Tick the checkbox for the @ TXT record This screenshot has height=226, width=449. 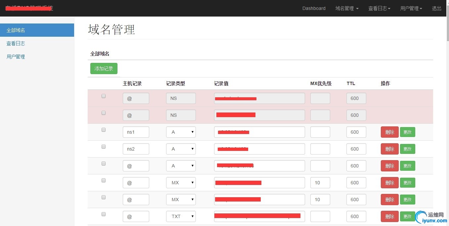tap(104, 214)
